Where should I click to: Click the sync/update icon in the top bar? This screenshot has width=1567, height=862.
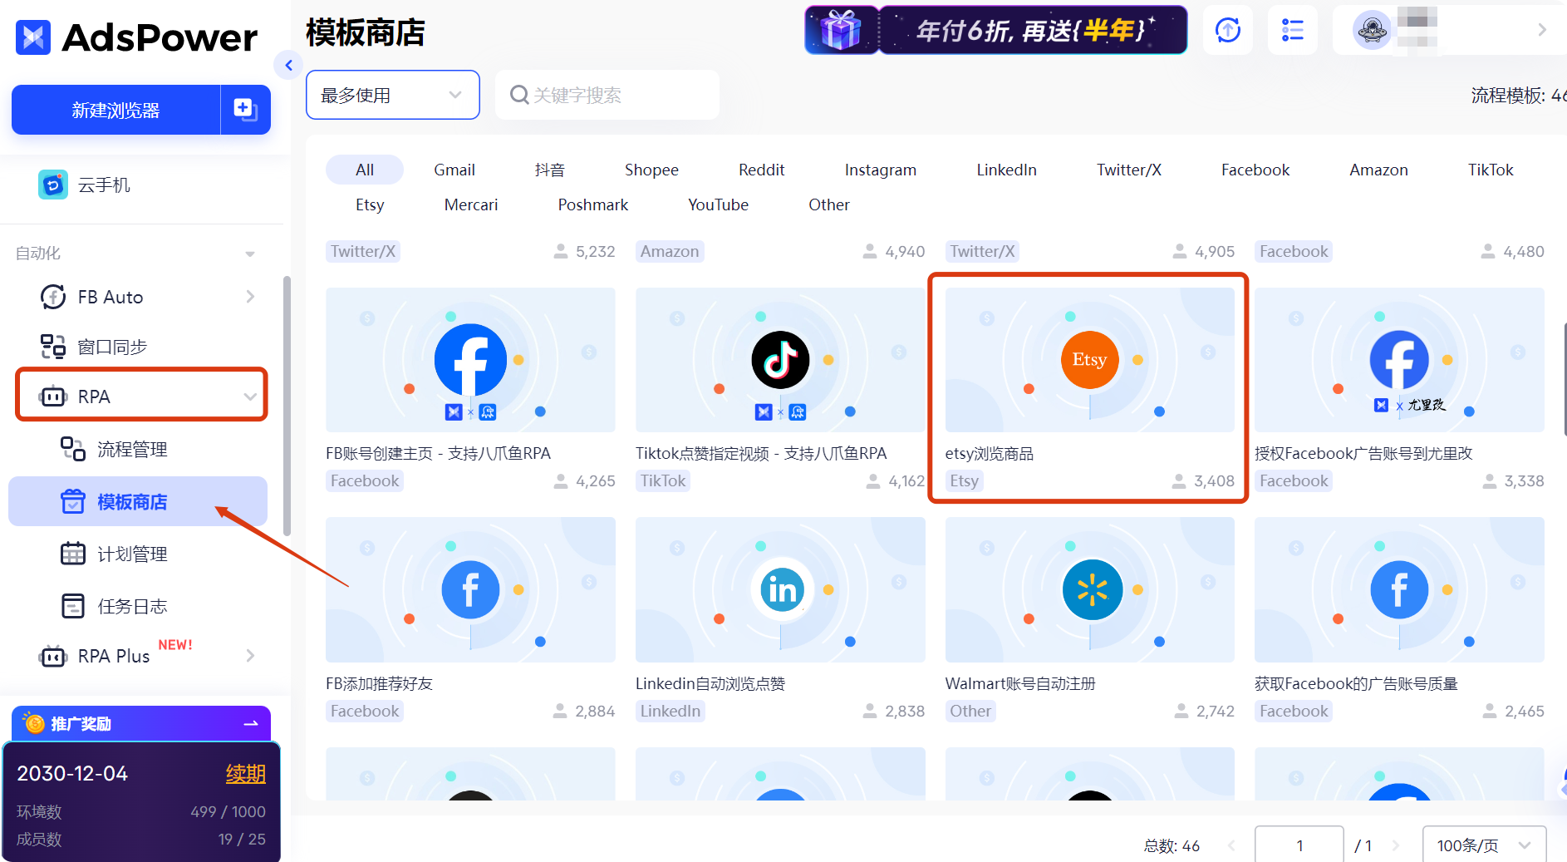click(x=1227, y=30)
